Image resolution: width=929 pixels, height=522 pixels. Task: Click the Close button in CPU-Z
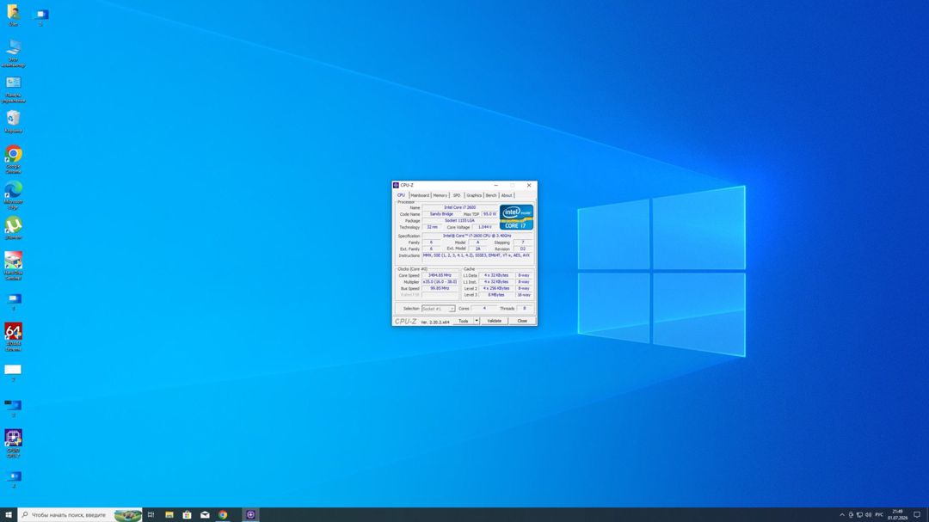point(522,321)
